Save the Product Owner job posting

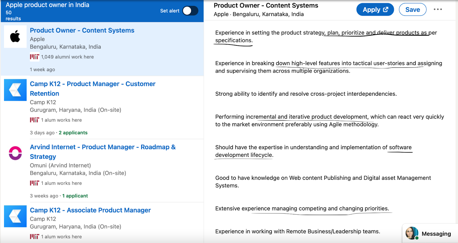coord(412,10)
